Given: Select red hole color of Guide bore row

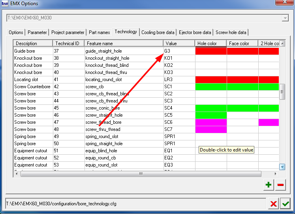Looking at the screenshot, I should click(x=211, y=51).
